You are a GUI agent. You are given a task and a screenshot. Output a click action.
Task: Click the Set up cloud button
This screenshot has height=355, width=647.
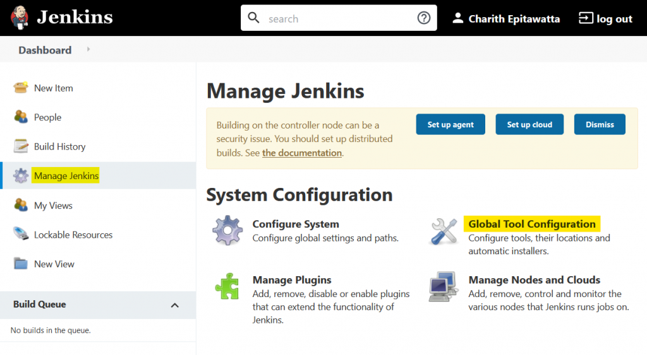(x=529, y=124)
